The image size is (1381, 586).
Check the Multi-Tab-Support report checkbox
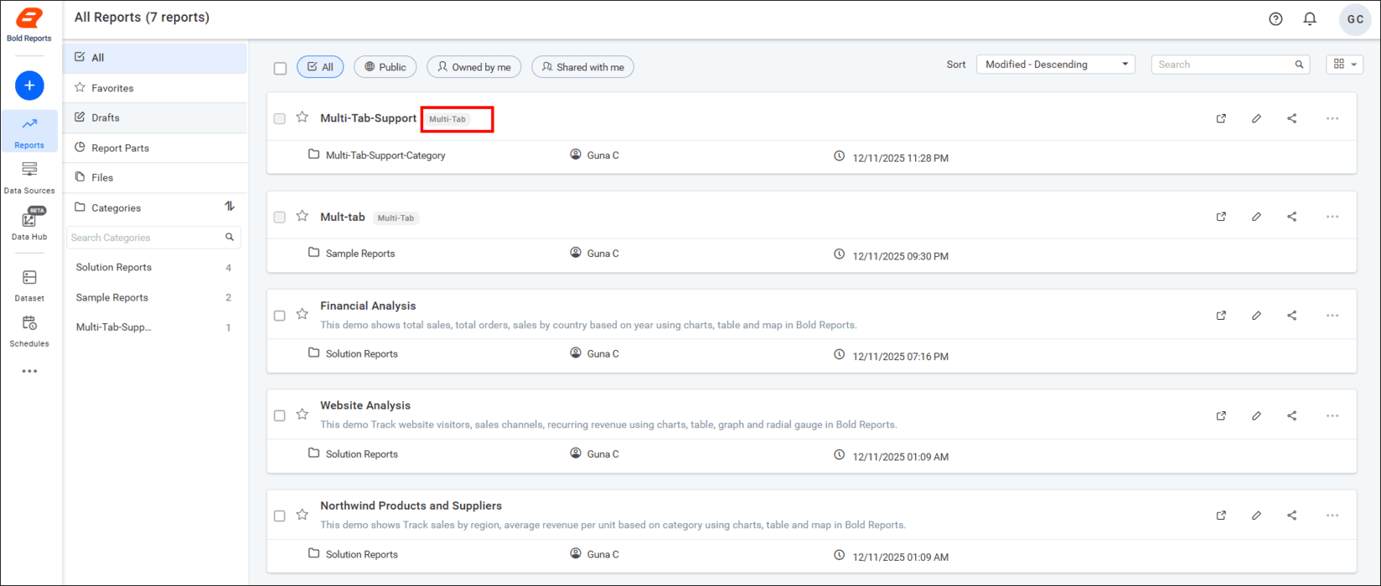280,119
